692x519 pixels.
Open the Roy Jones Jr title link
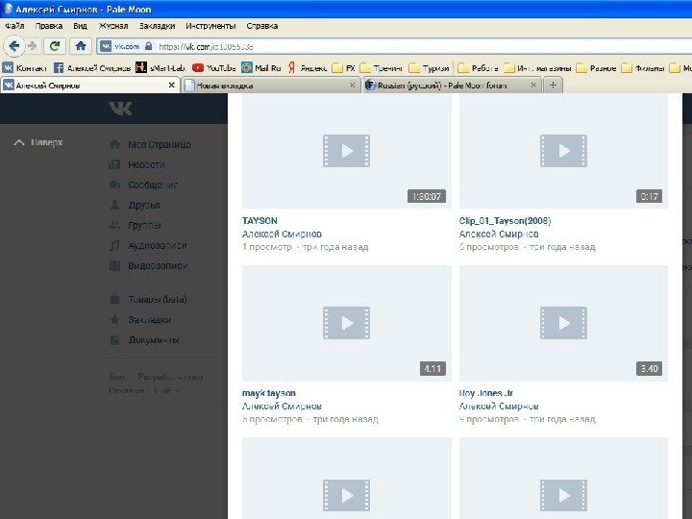pyautogui.click(x=486, y=393)
